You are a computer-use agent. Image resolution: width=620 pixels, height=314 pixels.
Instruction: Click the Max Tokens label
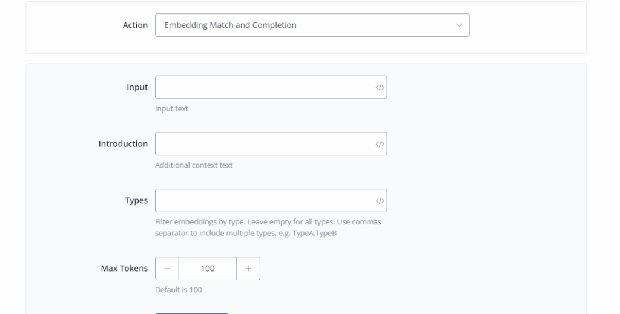124,269
